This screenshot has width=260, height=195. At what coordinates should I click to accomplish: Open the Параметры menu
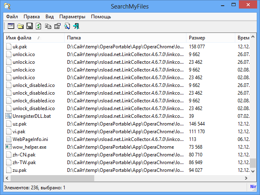[72, 17]
